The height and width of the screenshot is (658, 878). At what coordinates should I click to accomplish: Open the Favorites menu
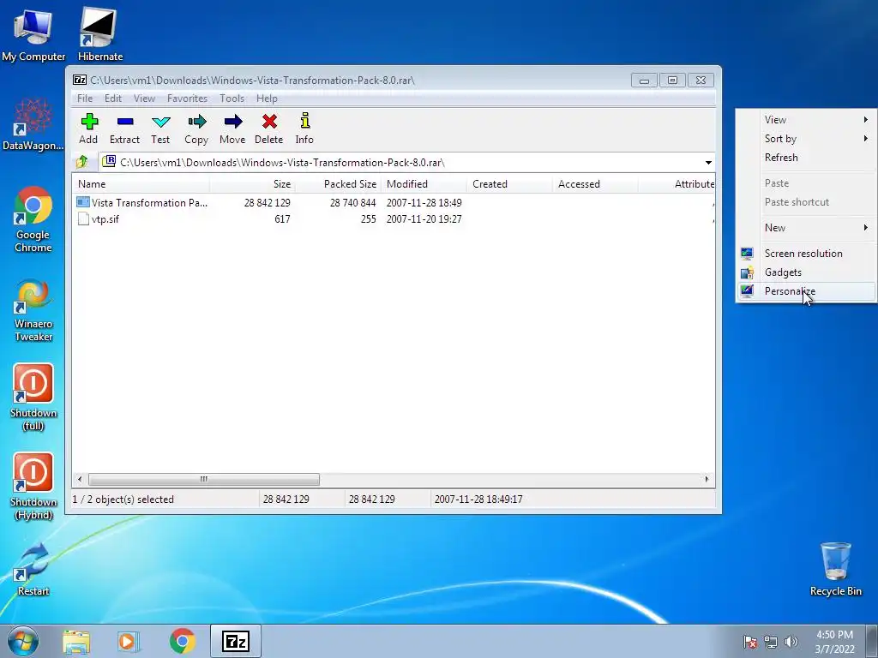pyautogui.click(x=187, y=99)
